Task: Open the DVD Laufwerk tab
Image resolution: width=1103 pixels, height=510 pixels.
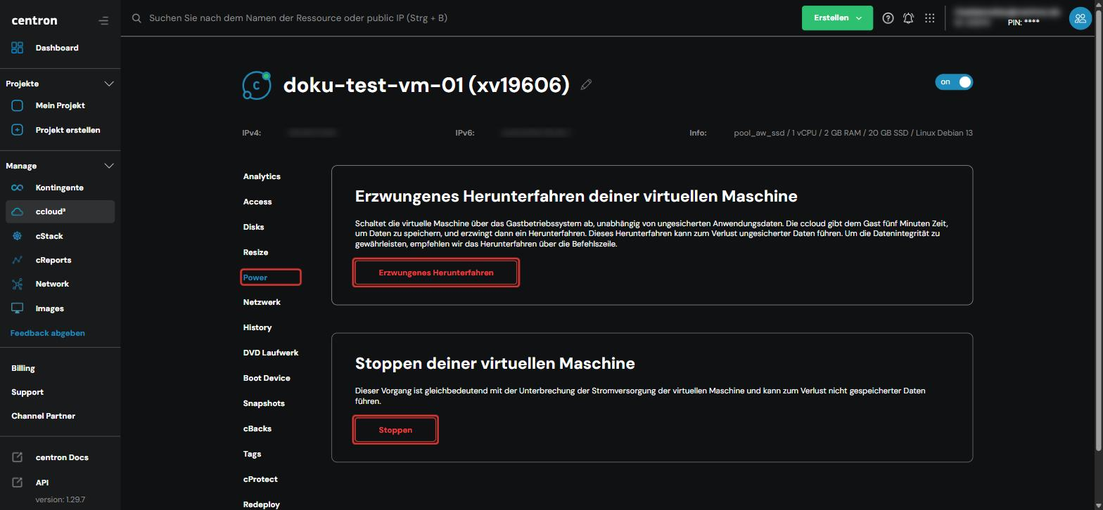Action: pyautogui.click(x=271, y=353)
